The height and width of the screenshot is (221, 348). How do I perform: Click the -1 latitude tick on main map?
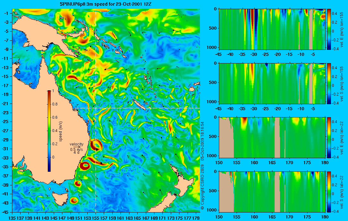pyautogui.click(x=7, y=13)
